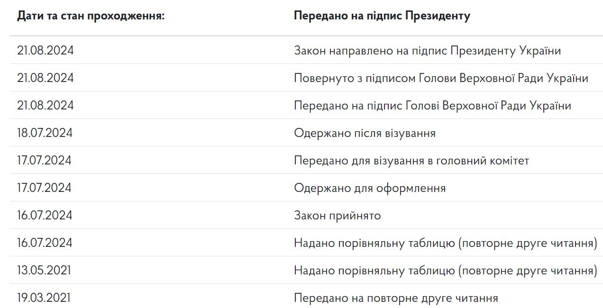Click 'Одержано для оформлення' status
The image size is (603, 308).
coord(370,188)
